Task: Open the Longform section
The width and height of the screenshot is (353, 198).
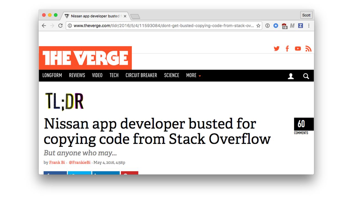Action: (52, 75)
